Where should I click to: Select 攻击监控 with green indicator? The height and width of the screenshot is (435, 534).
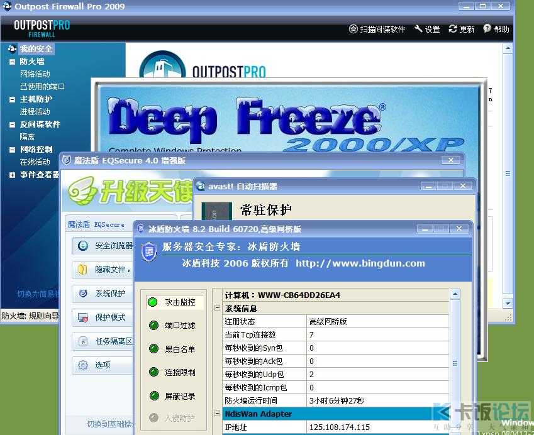pyautogui.click(x=175, y=302)
